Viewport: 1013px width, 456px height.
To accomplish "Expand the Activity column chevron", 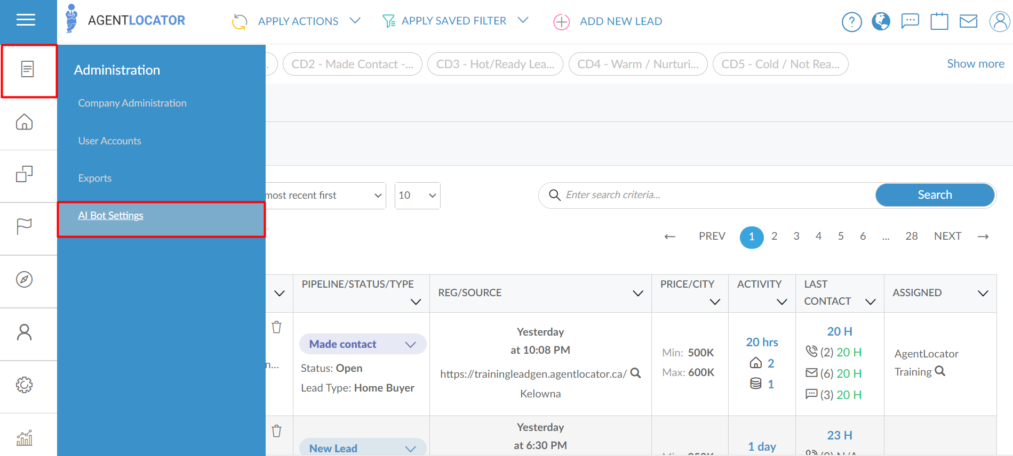I will coord(782,302).
